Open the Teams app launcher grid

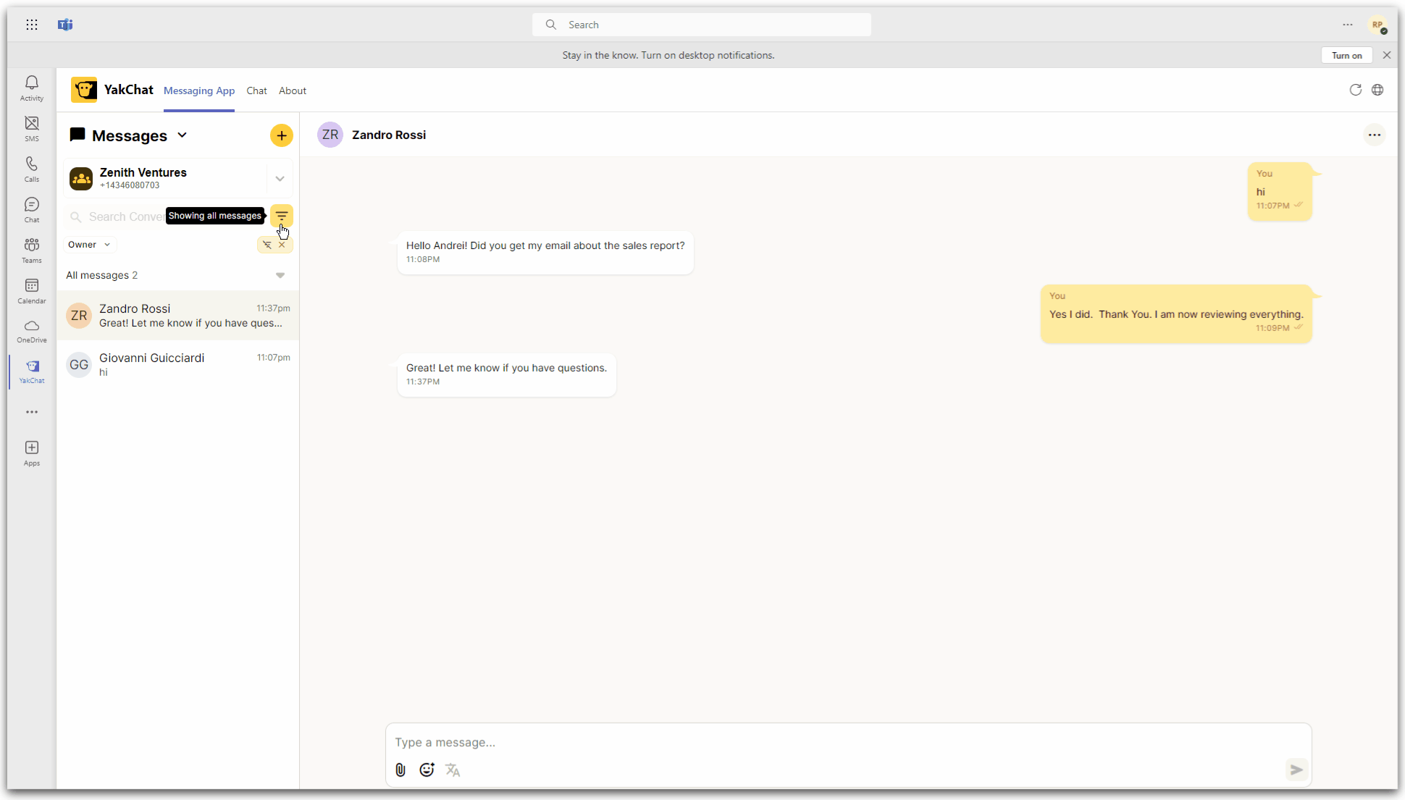32,25
